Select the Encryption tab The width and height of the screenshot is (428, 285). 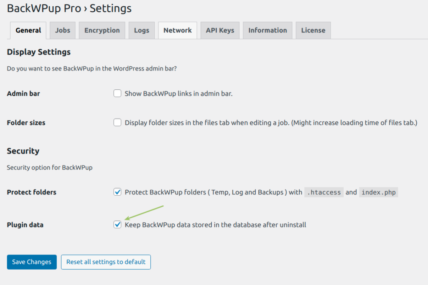(102, 30)
